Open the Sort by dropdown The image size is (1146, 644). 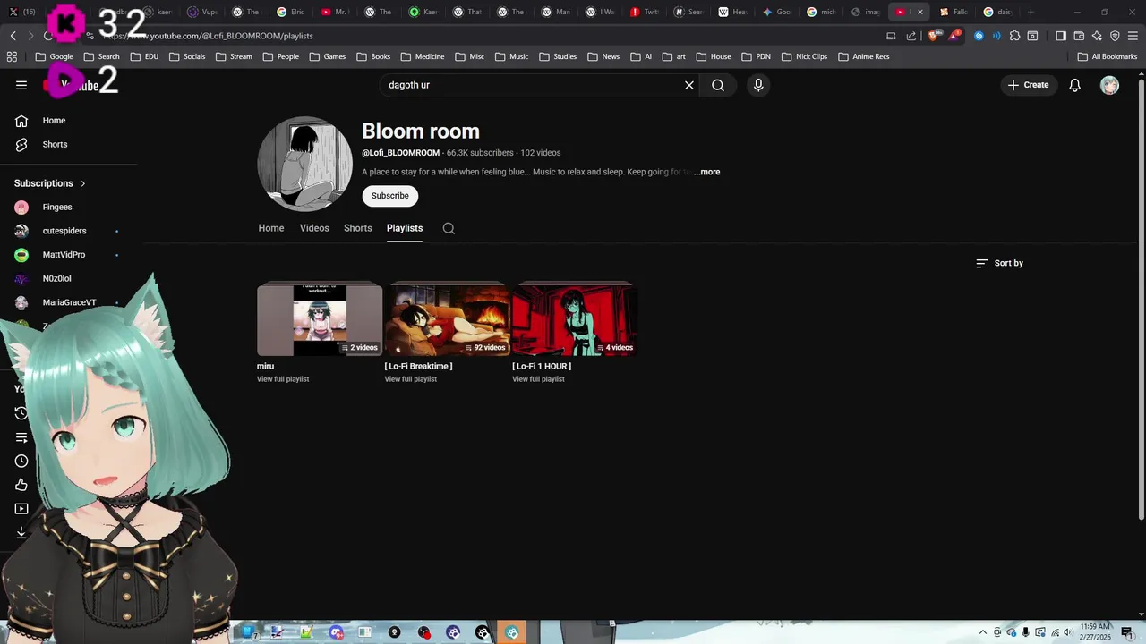pyautogui.click(x=999, y=263)
